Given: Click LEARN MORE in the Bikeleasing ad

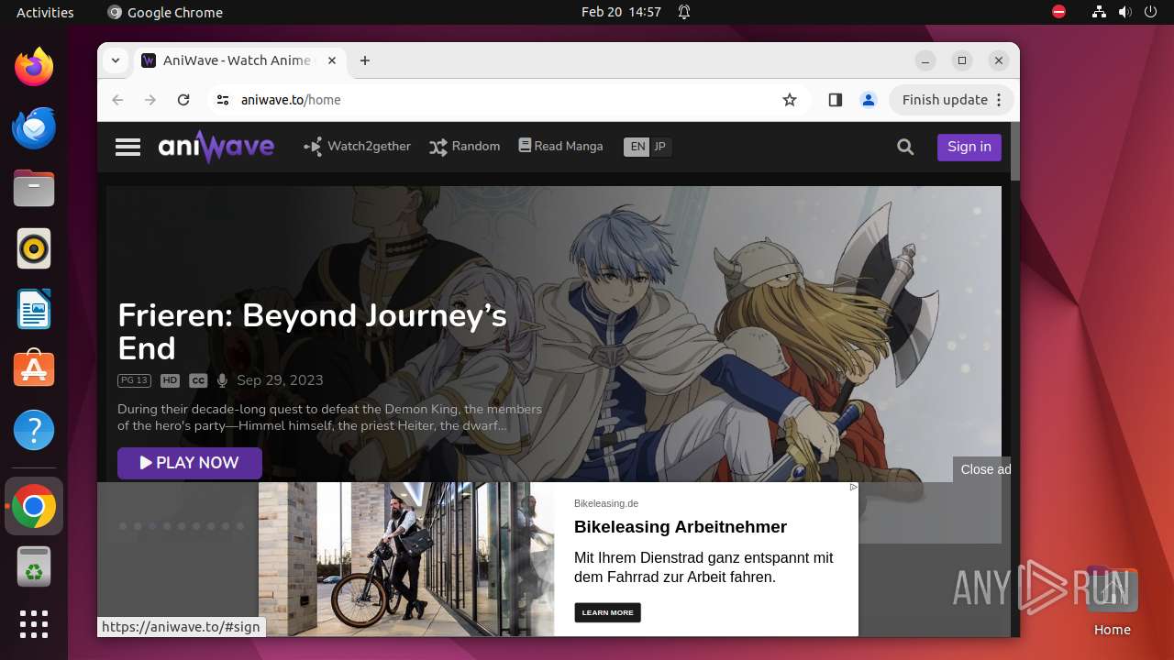Looking at the screenshot, I should pos(607,612).
